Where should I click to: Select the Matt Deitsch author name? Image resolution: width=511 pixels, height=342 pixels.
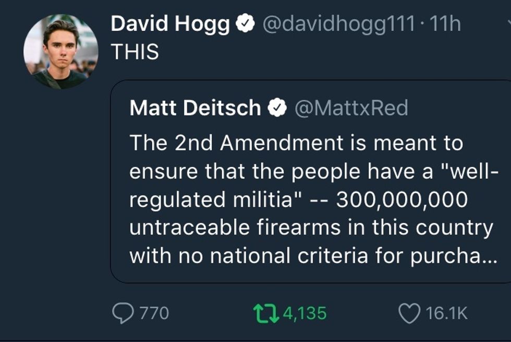pyautogui.click(x=195, y=108)
